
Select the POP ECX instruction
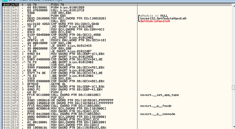tap(57, 97)
